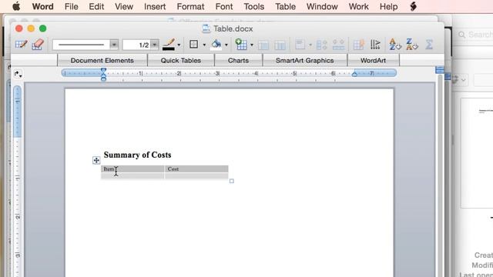Screen dimensions: 493x277
Task: Open the Font menu
Action: [x=224, y=7]
